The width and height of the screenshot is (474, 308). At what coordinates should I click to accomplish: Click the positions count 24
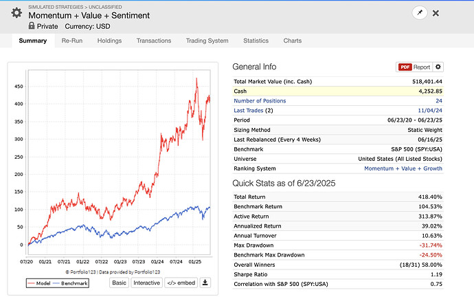tap(439, 101)
